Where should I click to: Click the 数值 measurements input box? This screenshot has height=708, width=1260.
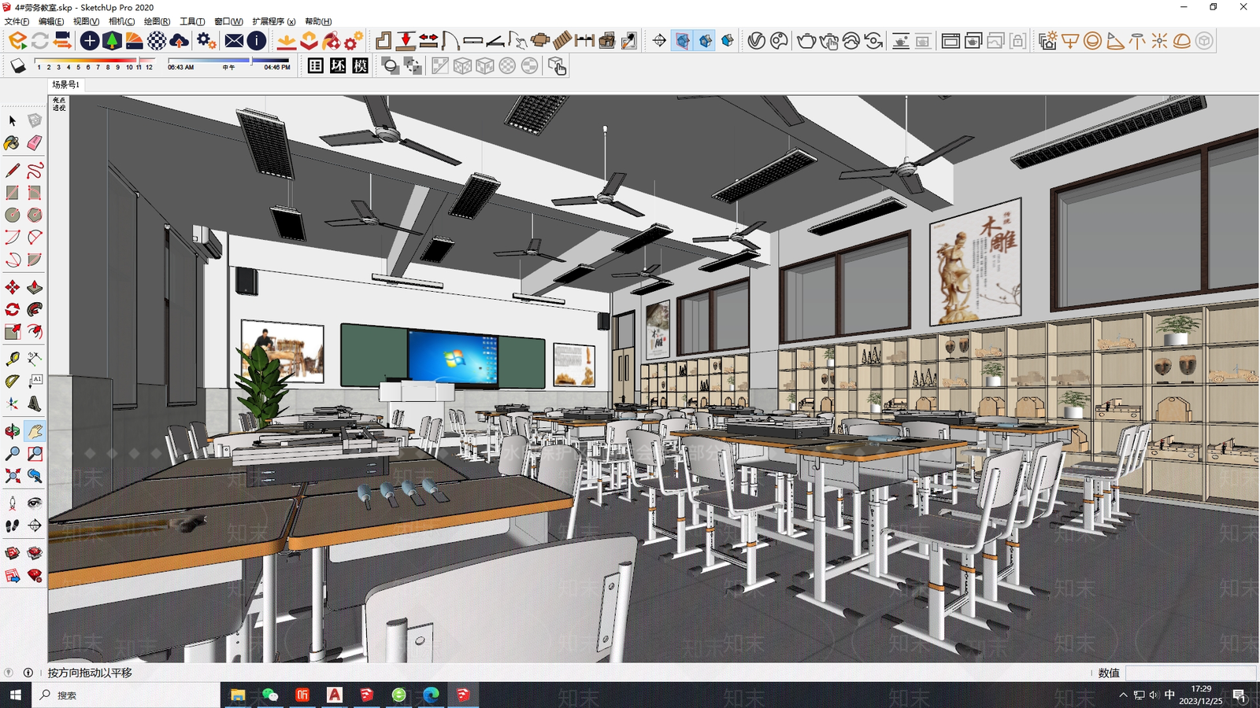coord(1191,673)
